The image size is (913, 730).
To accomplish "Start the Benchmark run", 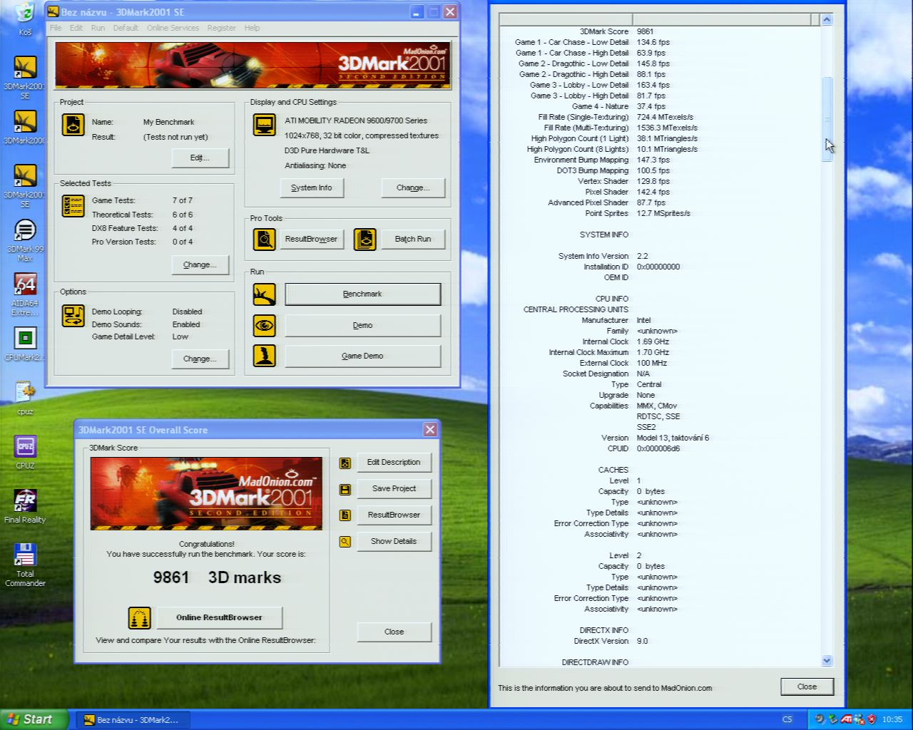I will coord(362,294).
